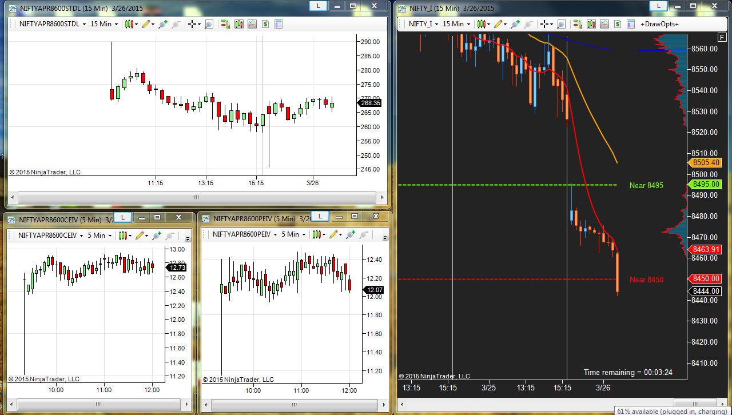732x415 pixels.
Task: Click the 8444.00 current price marker
Action: pyautogui.click(x=703, y=291)
